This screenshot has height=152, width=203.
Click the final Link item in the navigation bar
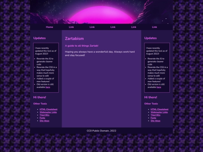click(x=155, y=27)
